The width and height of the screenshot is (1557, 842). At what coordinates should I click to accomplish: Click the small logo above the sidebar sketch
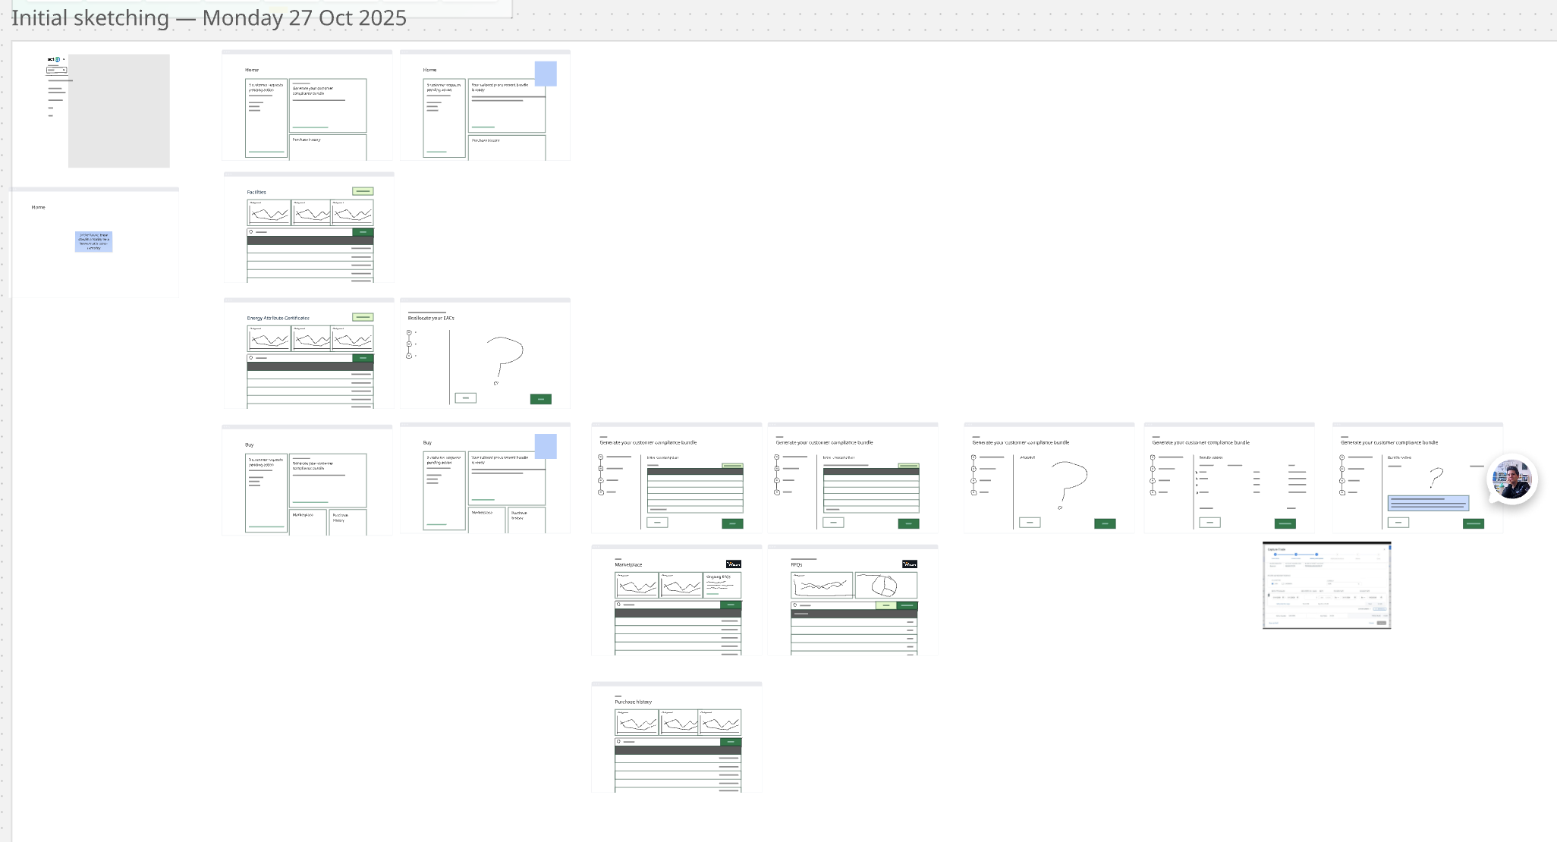click(x=54, y=59)
